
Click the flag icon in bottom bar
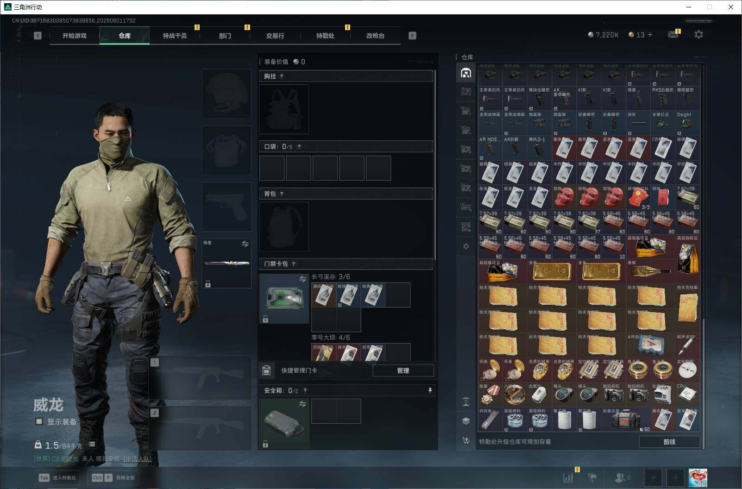pos(592,477)
